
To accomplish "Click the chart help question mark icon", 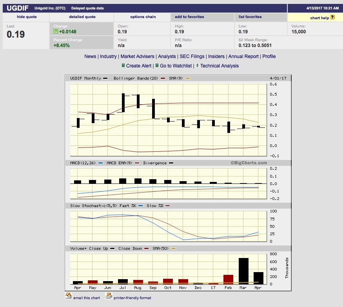I will pyautogui.click(x=332, y=17).
